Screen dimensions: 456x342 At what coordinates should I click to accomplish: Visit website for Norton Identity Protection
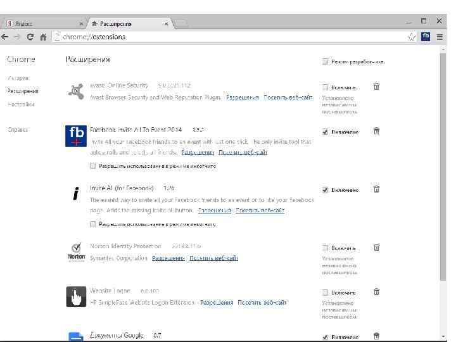(214, 258)
